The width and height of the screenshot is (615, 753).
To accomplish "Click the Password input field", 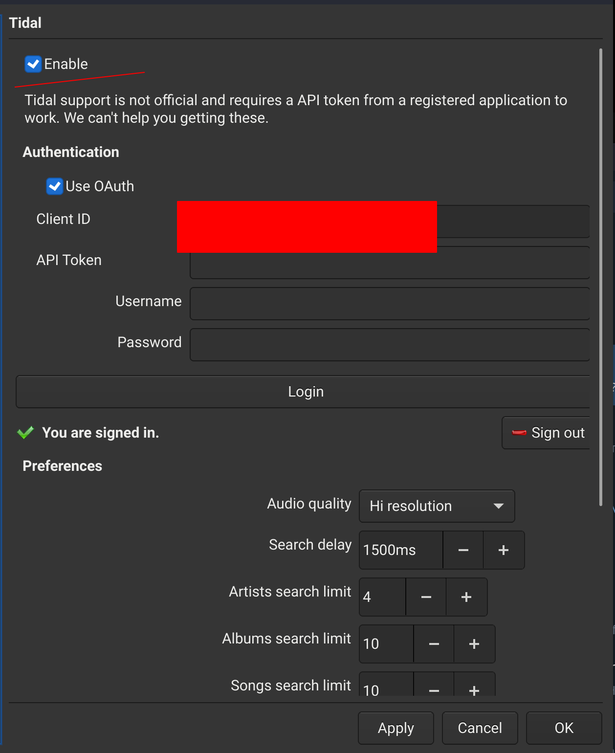I will click(390, 345).
